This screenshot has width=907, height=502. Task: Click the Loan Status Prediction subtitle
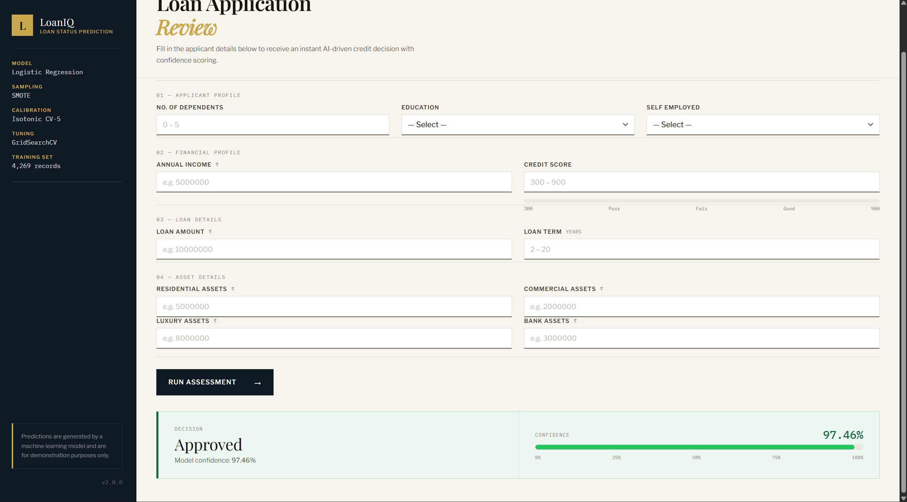click(x=76, y=32)
